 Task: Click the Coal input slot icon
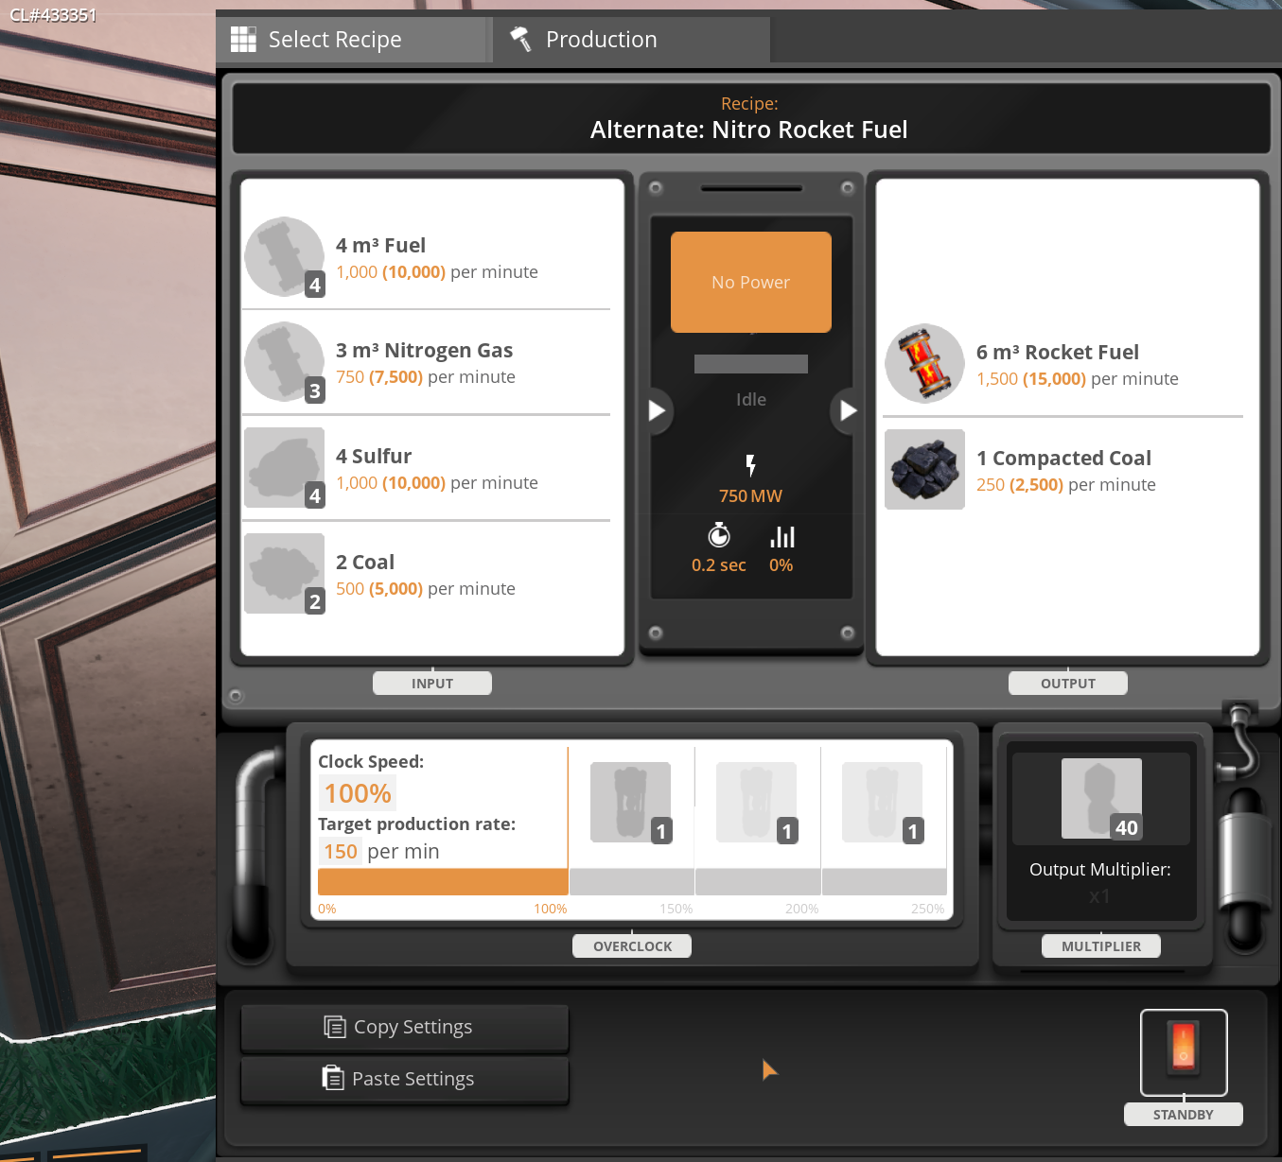285,574
